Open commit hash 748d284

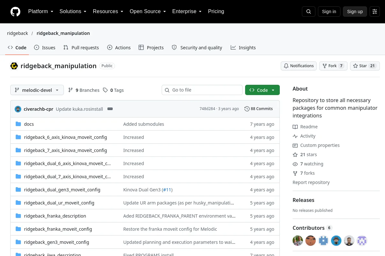pyautogui.click(x=207, y=109)
